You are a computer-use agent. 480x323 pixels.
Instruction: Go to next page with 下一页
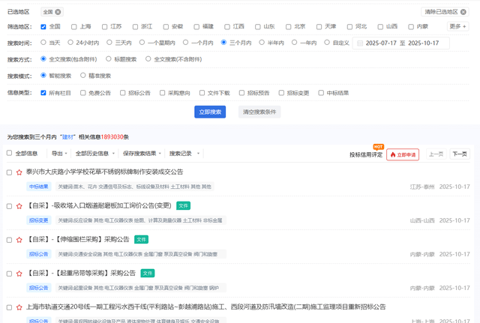click(460, 154)
